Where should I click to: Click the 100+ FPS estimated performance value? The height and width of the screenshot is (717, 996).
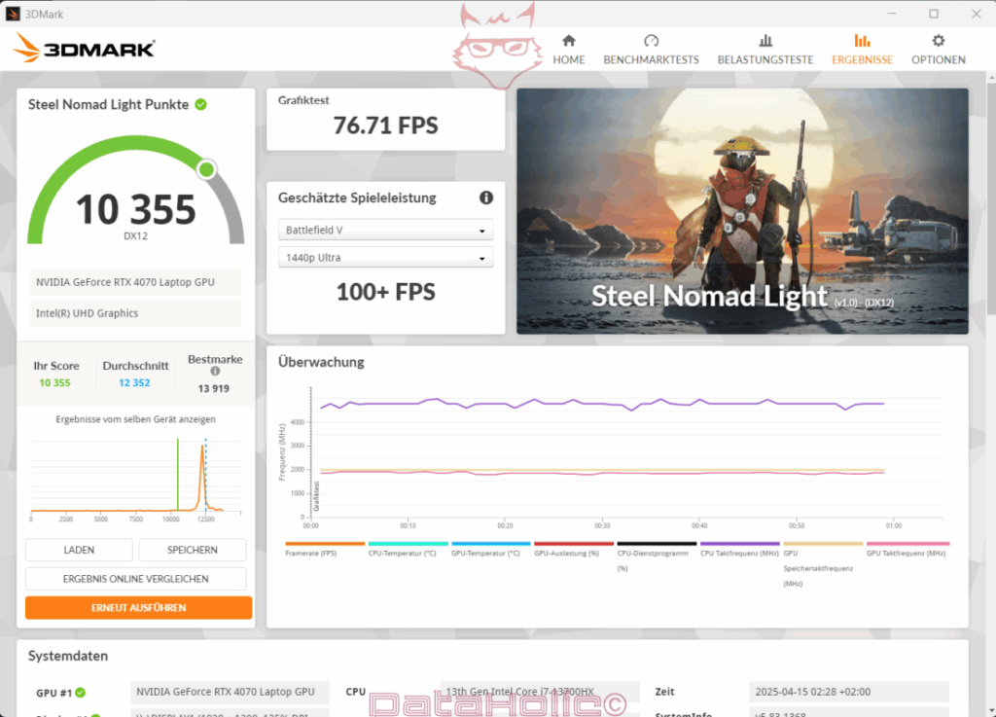385,292
